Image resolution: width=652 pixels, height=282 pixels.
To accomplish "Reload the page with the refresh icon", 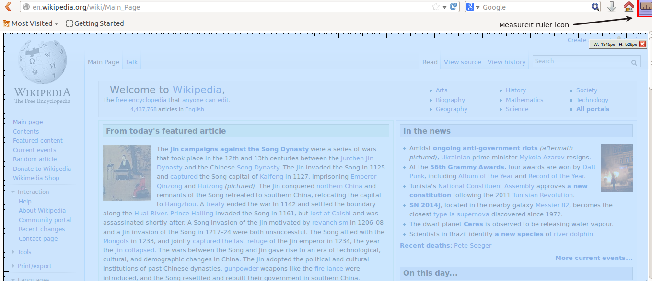I will coord(454,7).
